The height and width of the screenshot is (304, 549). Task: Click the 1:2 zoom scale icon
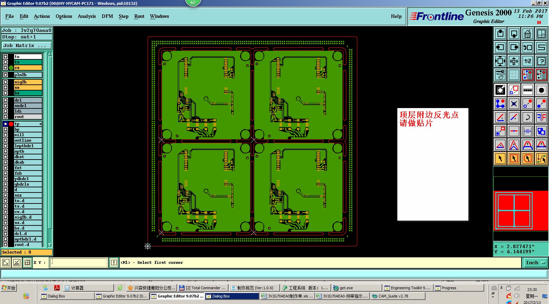(528, 61)
